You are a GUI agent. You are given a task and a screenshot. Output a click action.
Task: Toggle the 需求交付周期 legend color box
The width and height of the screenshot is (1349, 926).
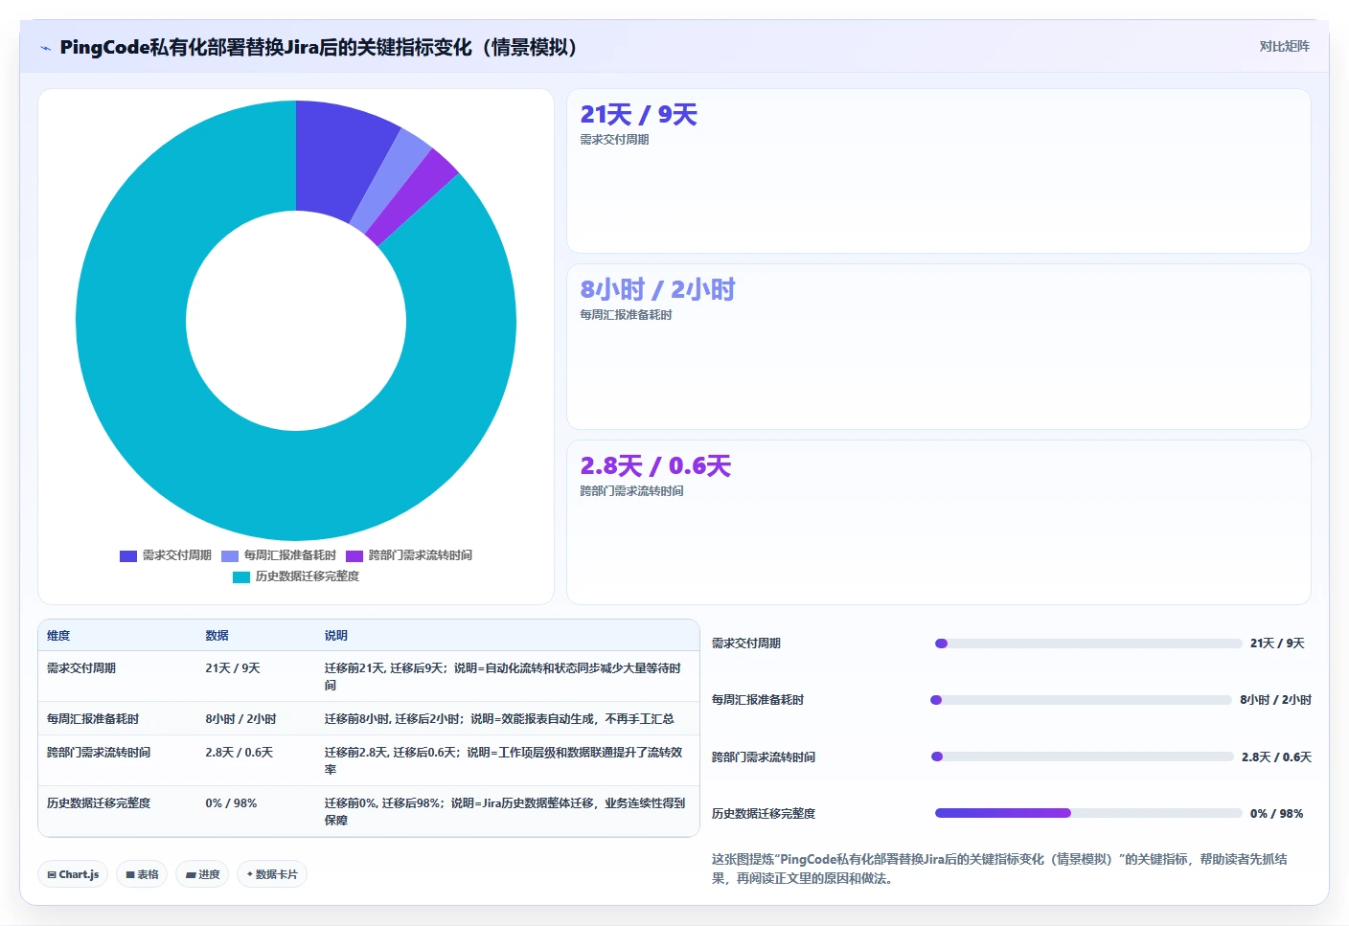click(x=128, y=556)
